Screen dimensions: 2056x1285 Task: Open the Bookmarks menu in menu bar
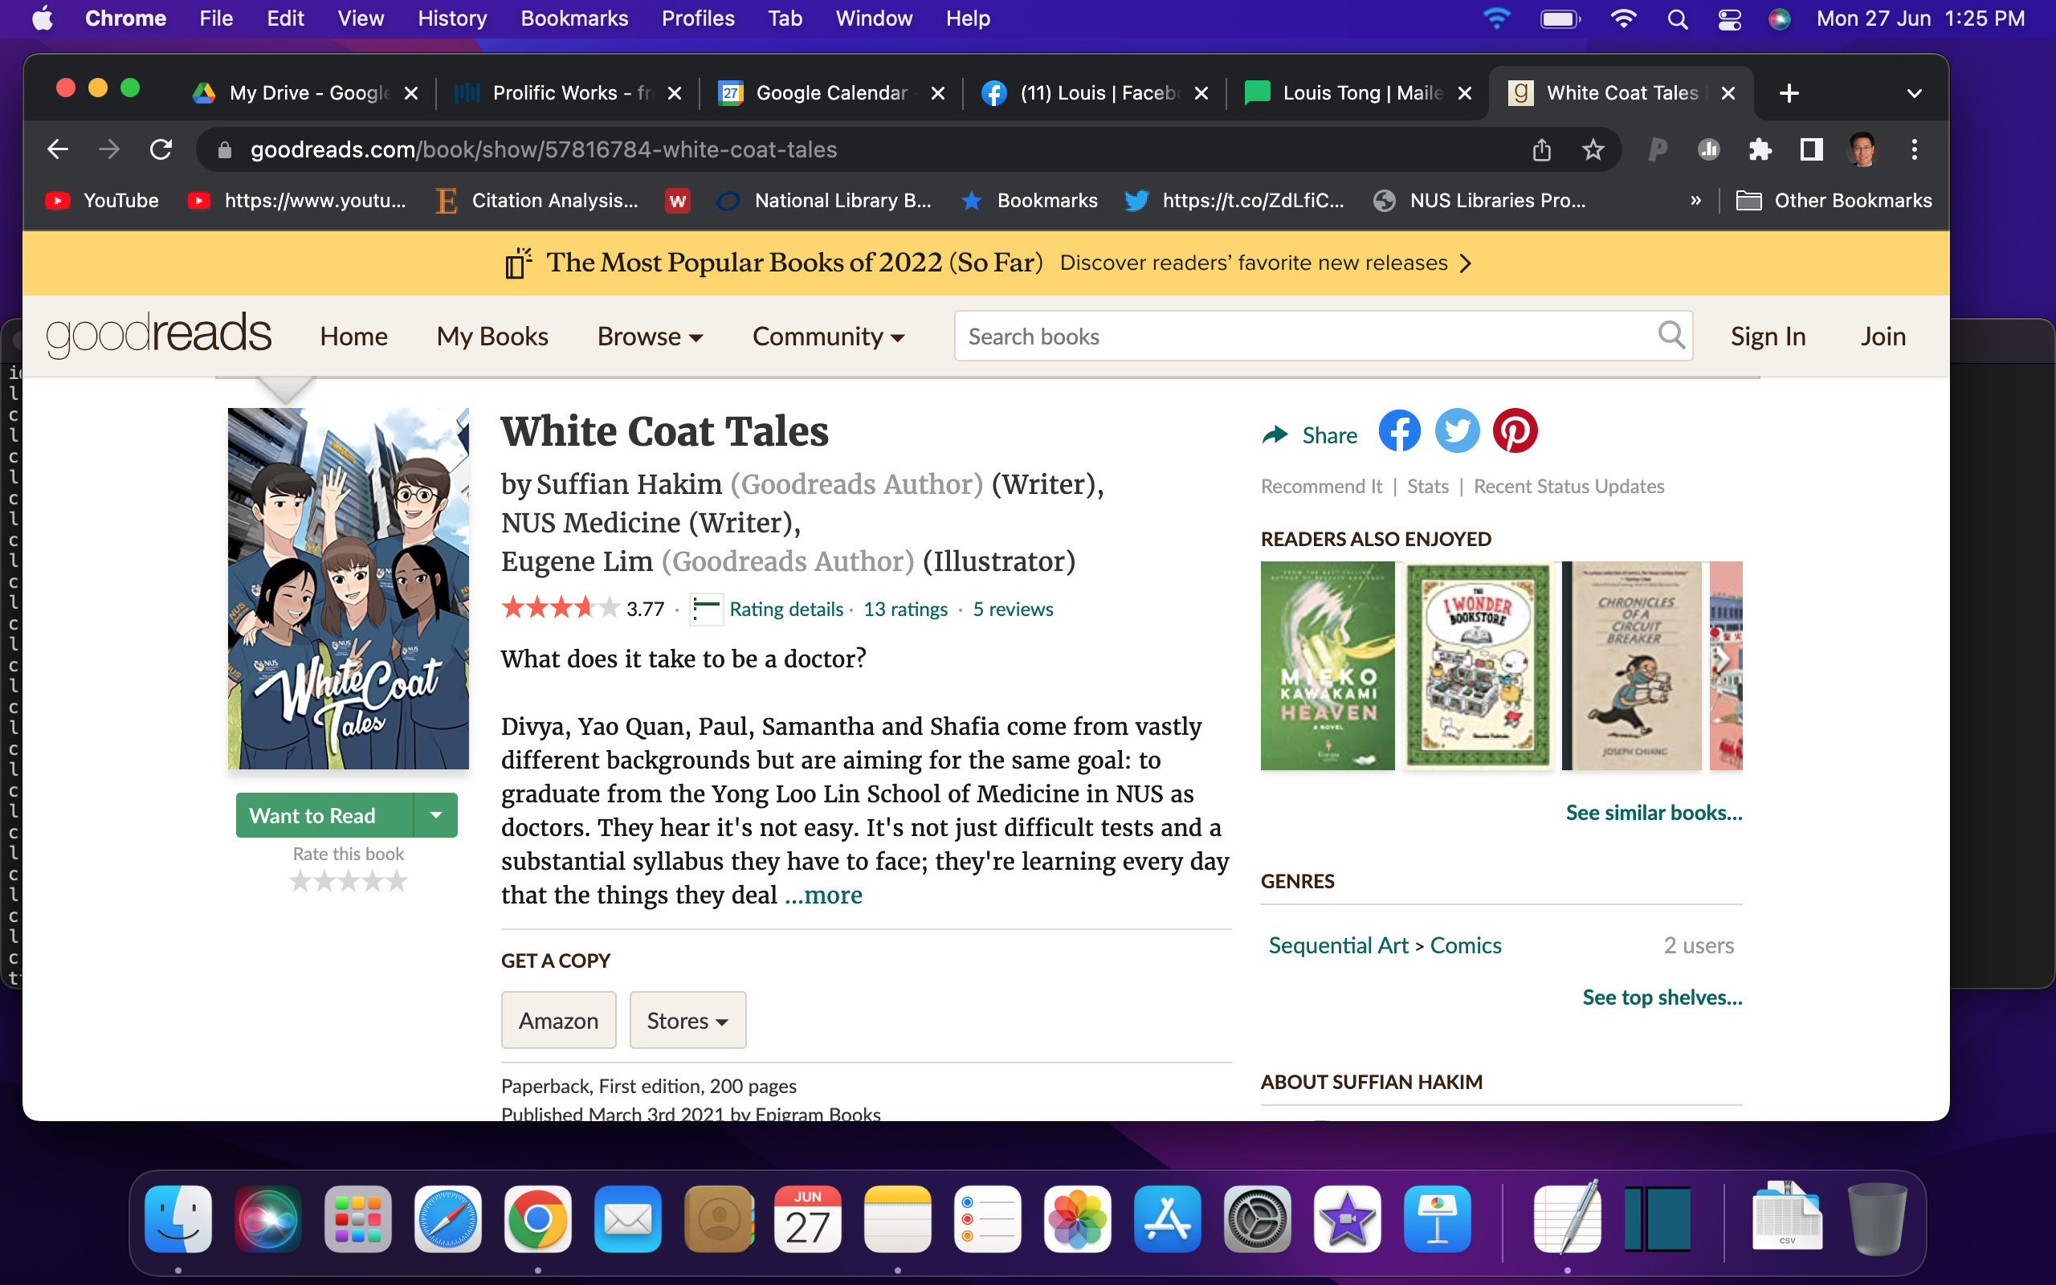pos(574,18)
